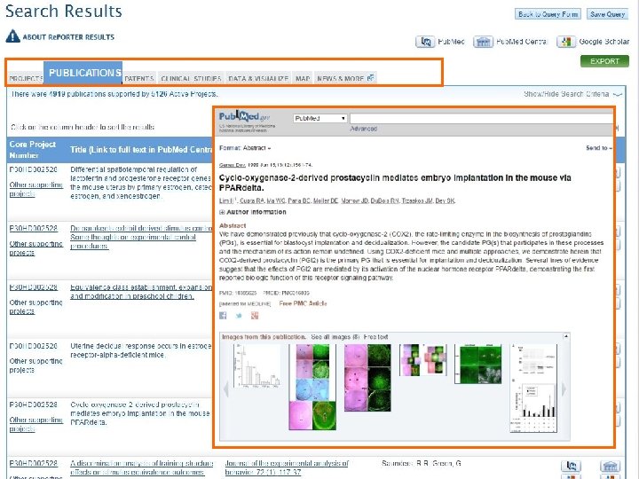Viewport: 639px width, 479px height.
Task: Click 'Cyclo-oxygenase-2-derived prostacyclin' table title
Action: [x=140, y=413]
